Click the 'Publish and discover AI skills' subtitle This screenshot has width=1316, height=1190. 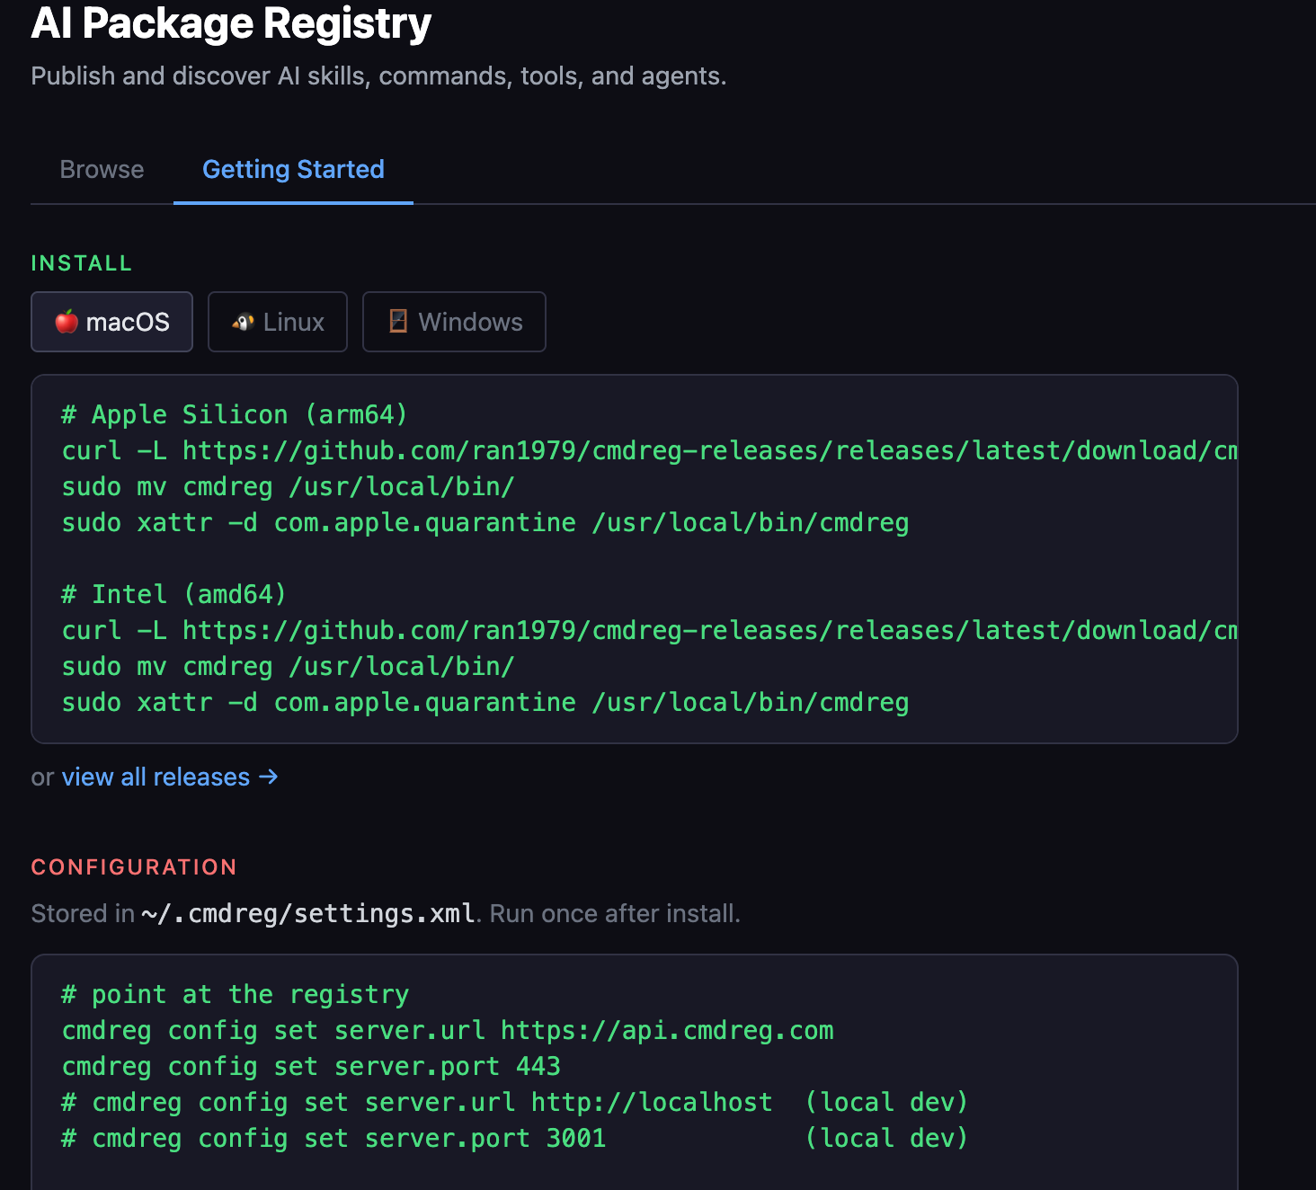tap(378, 76)
